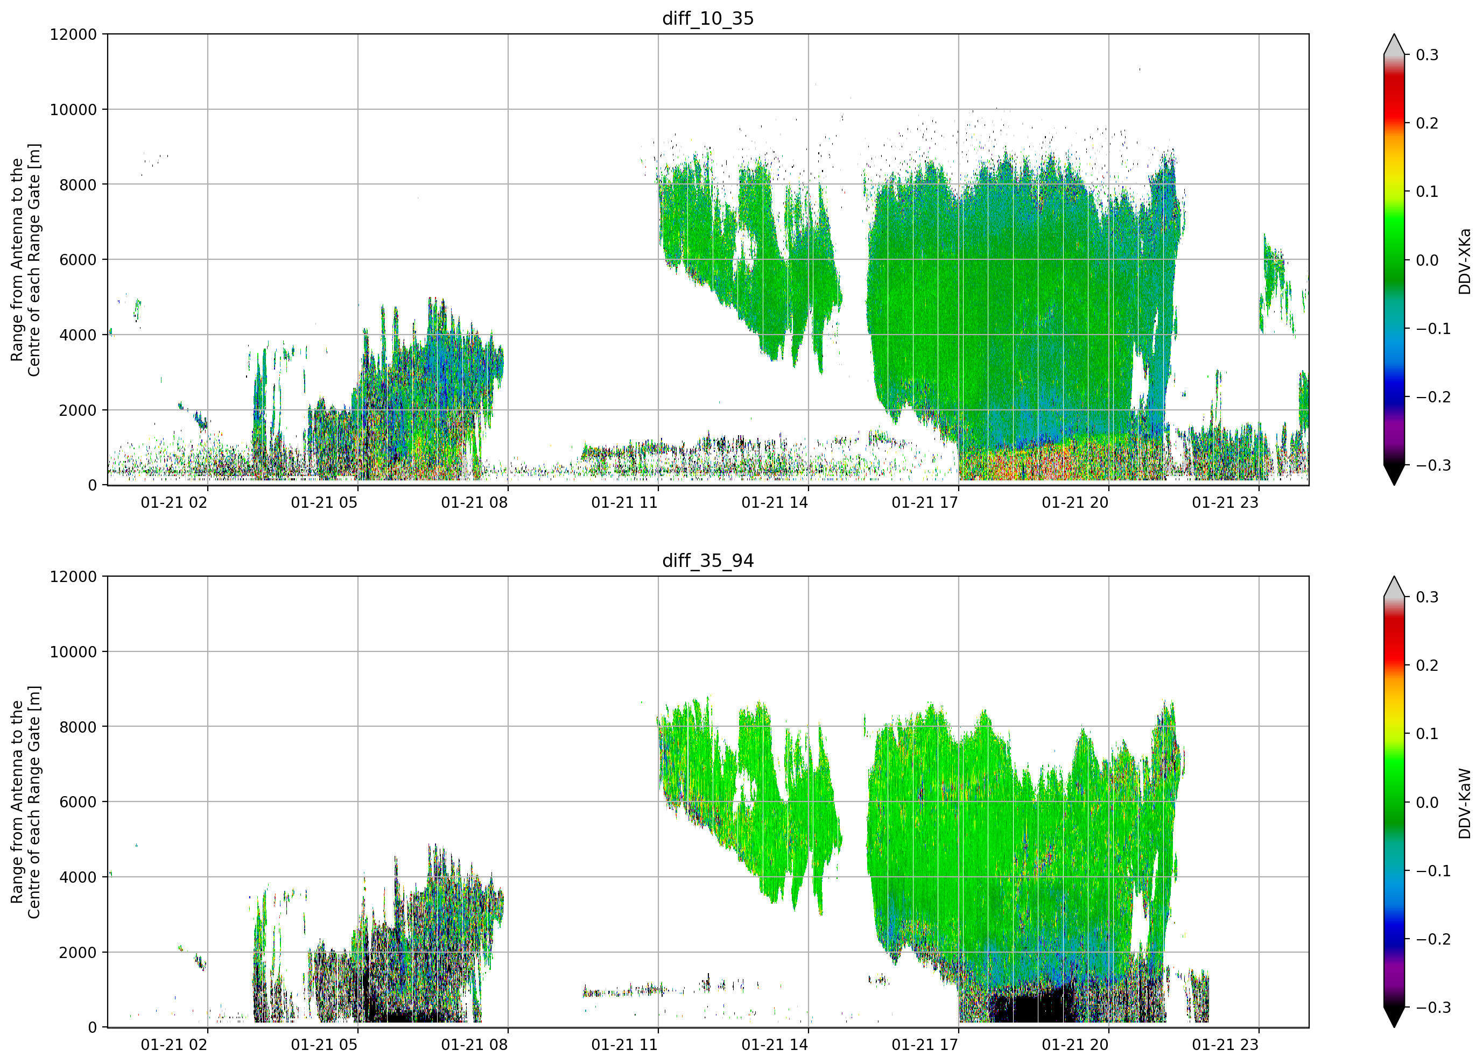The width and height of the screenshot is (1483, 1064).
Task: Click the diff_10_35 plot title
Action: click(707, 18)
